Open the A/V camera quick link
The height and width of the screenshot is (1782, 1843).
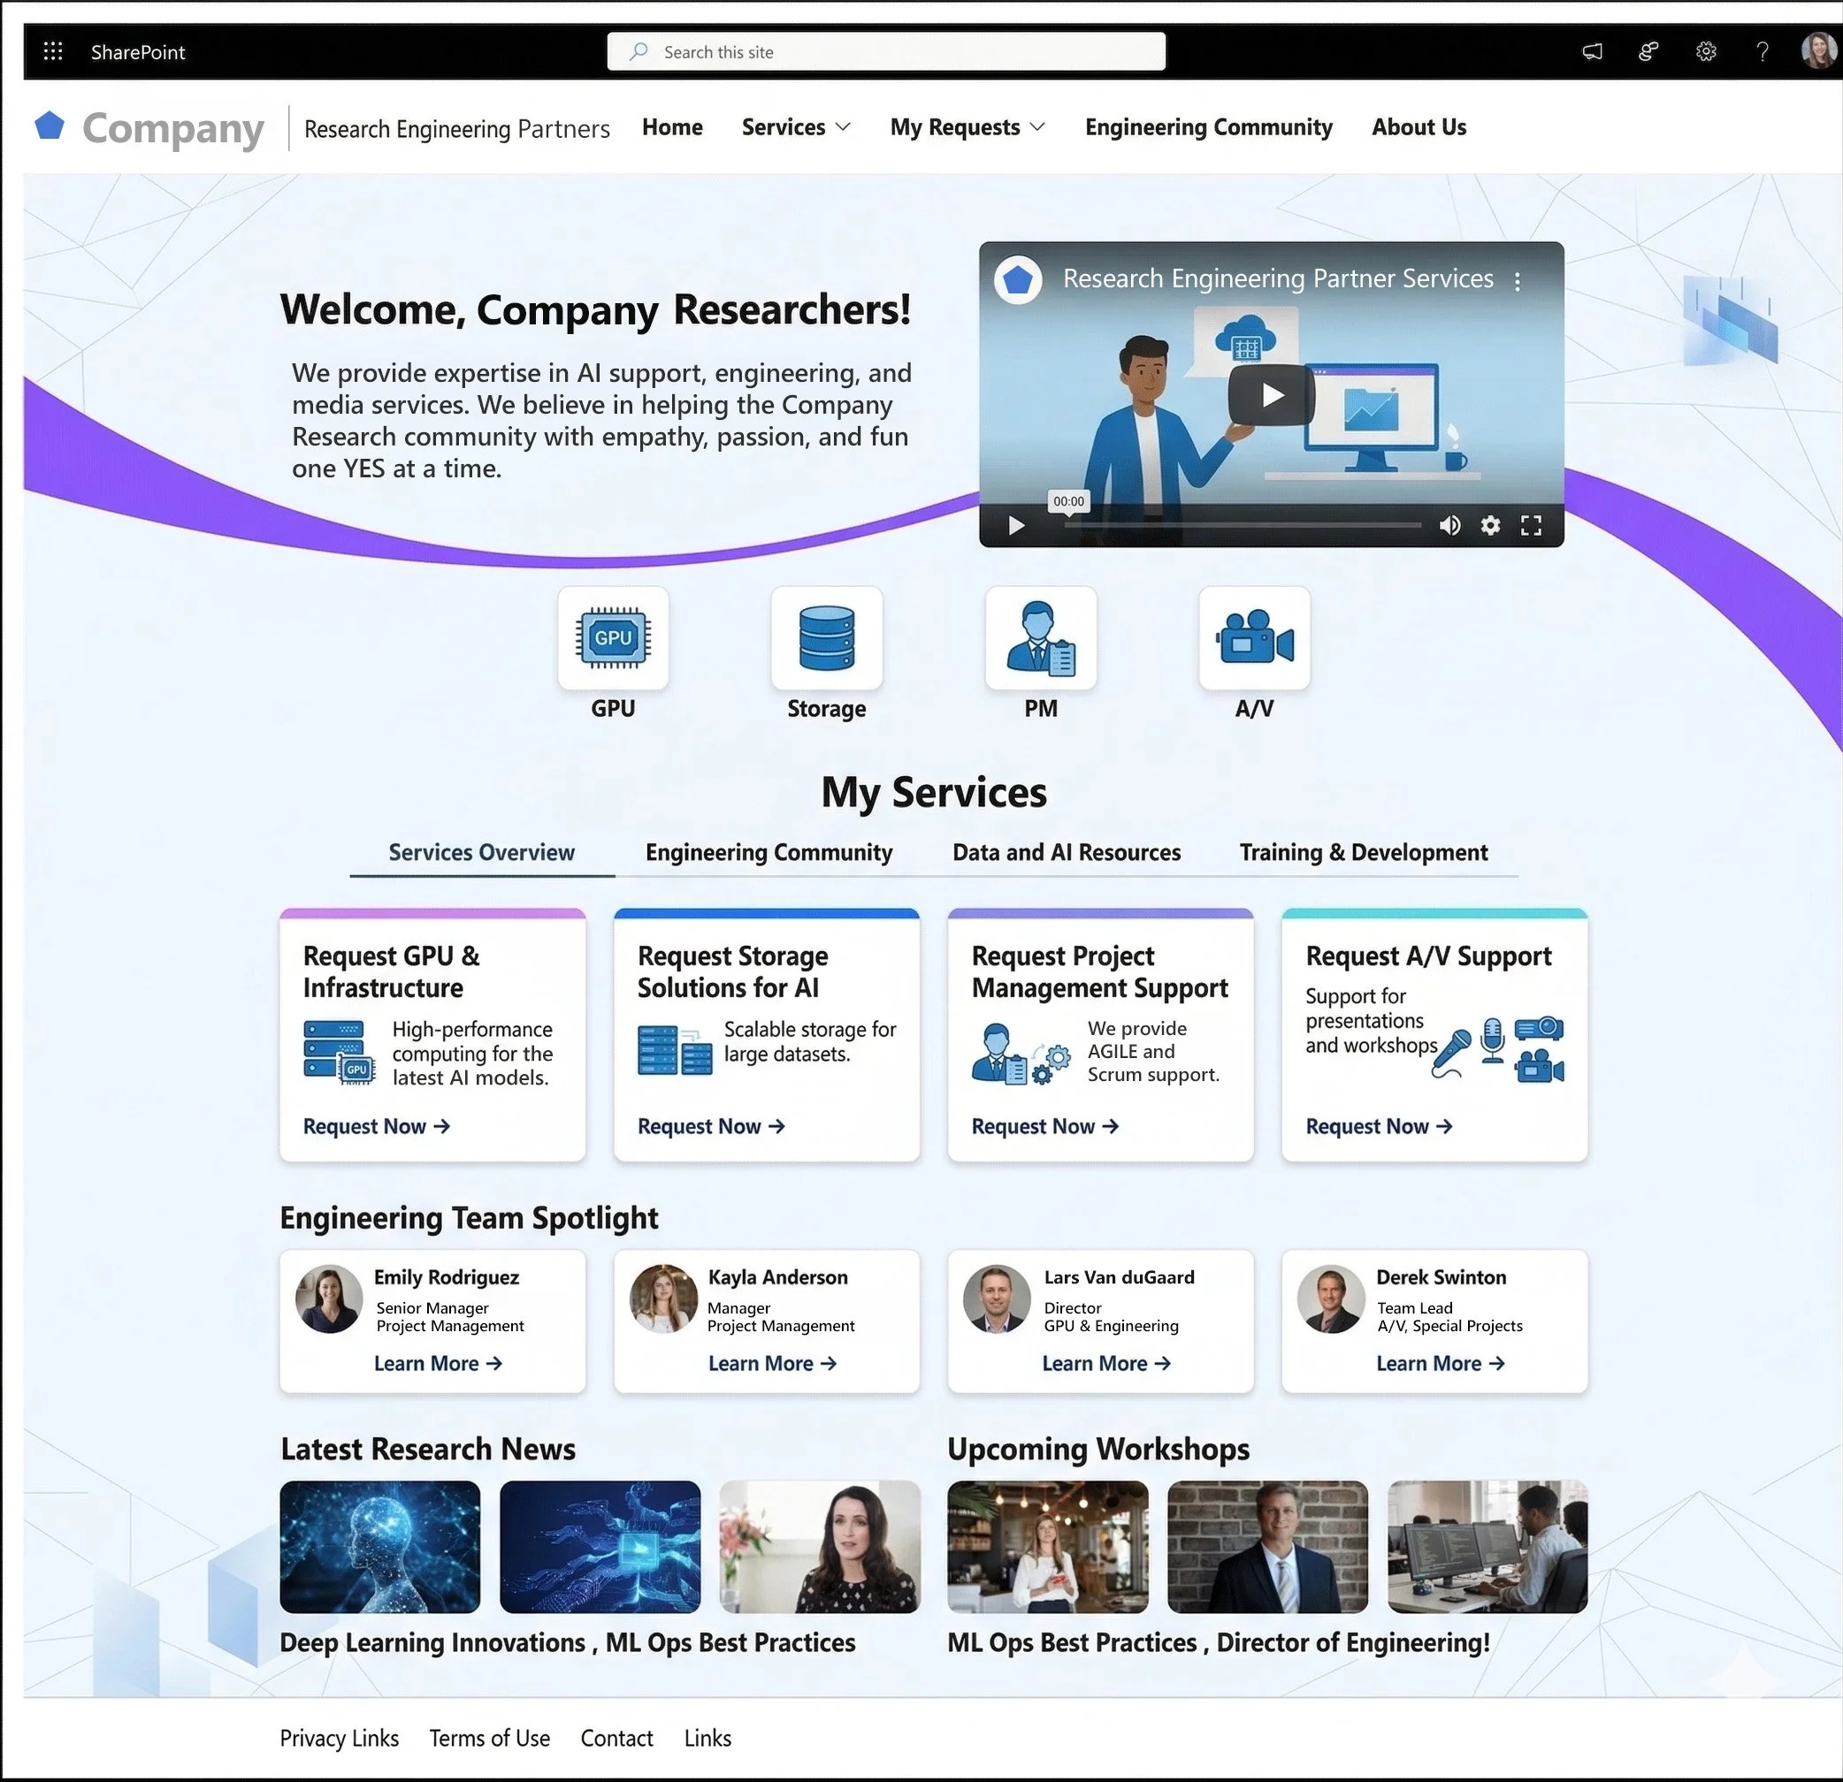[x=1253, y=638]
